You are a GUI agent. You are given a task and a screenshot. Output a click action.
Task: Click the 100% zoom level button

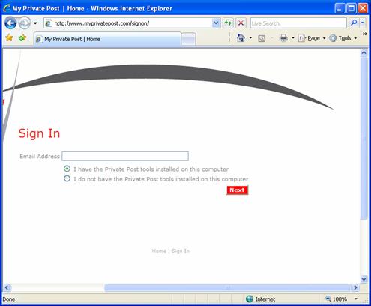(337, 298)
